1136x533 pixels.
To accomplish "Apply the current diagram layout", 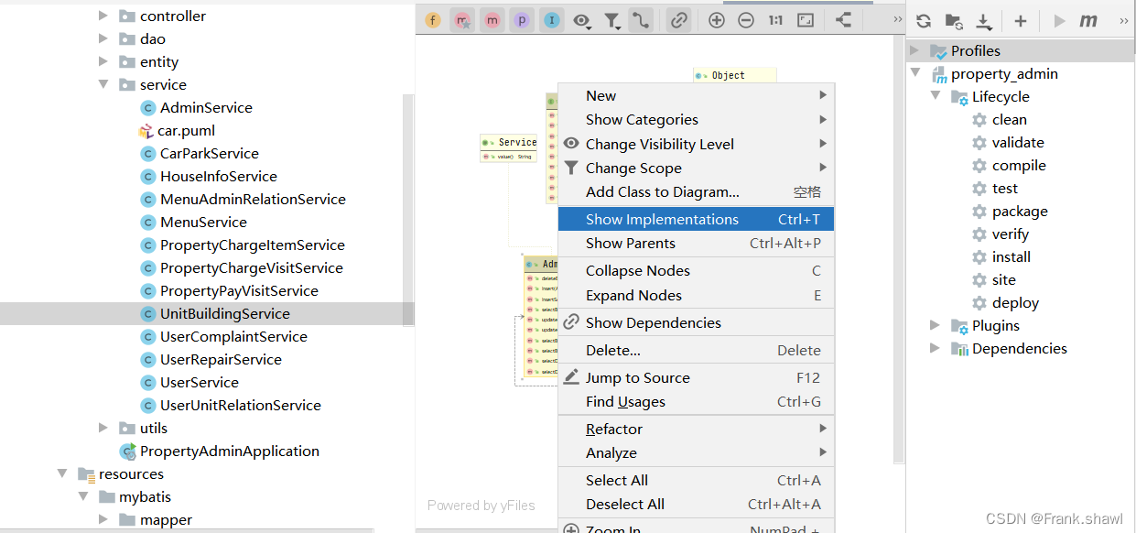I will point(843,20).
